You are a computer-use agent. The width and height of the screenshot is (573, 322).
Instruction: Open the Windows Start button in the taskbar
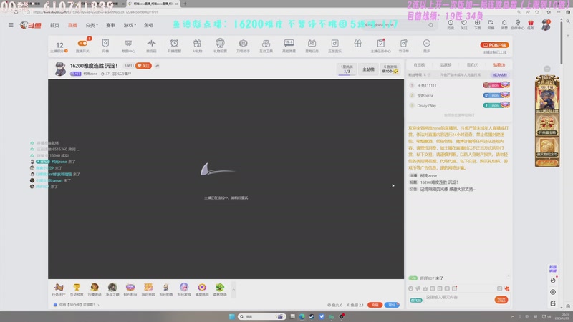[231, 316]
